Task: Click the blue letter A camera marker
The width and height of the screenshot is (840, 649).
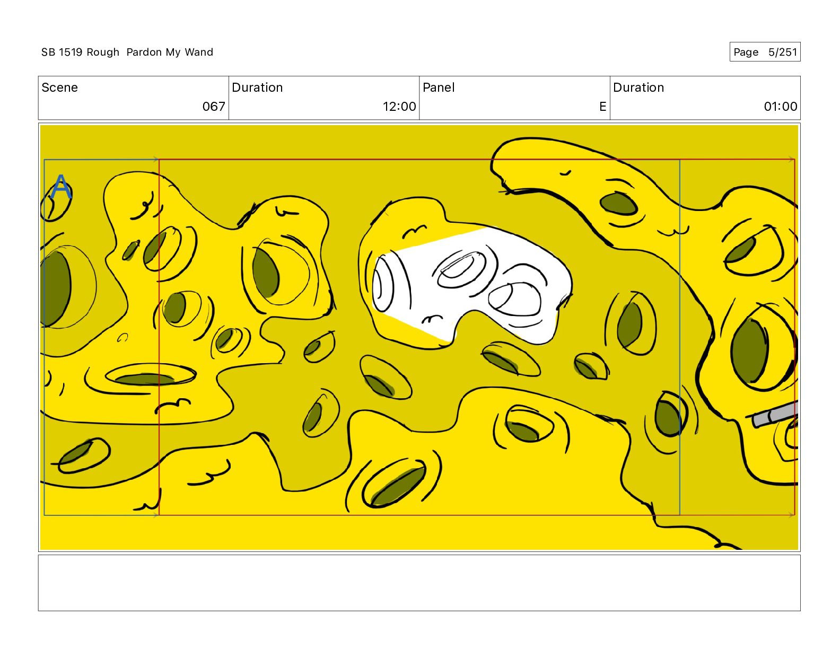Action: pyautogui.click(x=62, y=187)
